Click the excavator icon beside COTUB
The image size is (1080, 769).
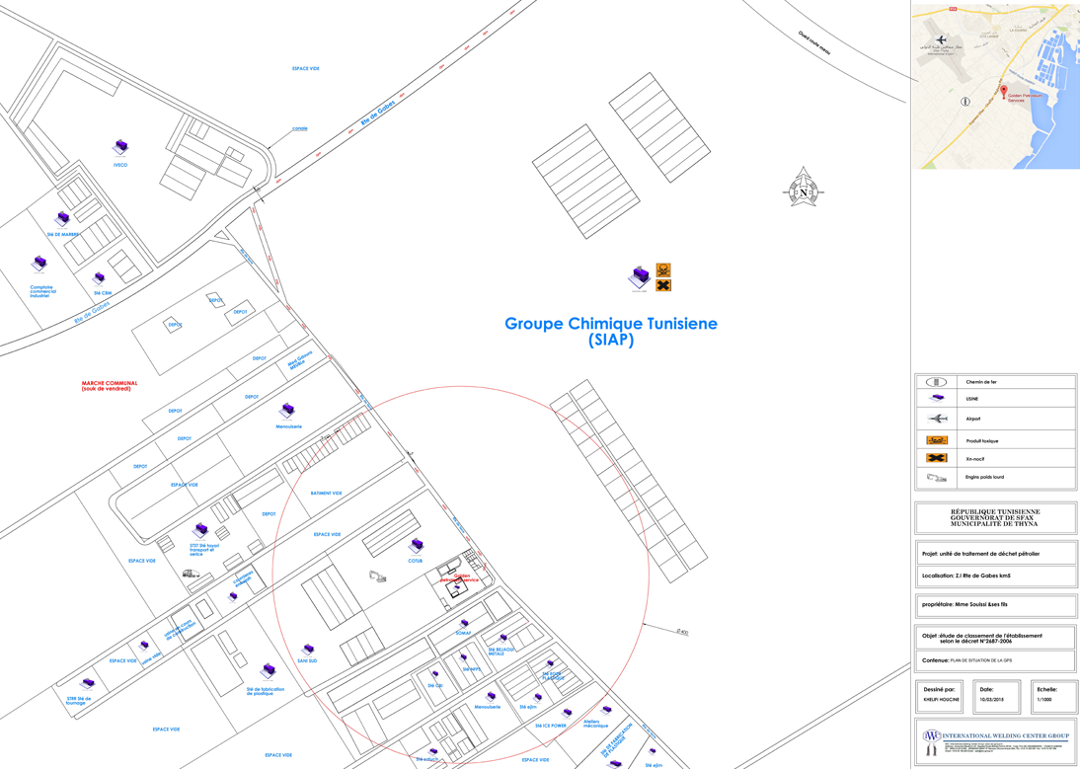(378, 576)
